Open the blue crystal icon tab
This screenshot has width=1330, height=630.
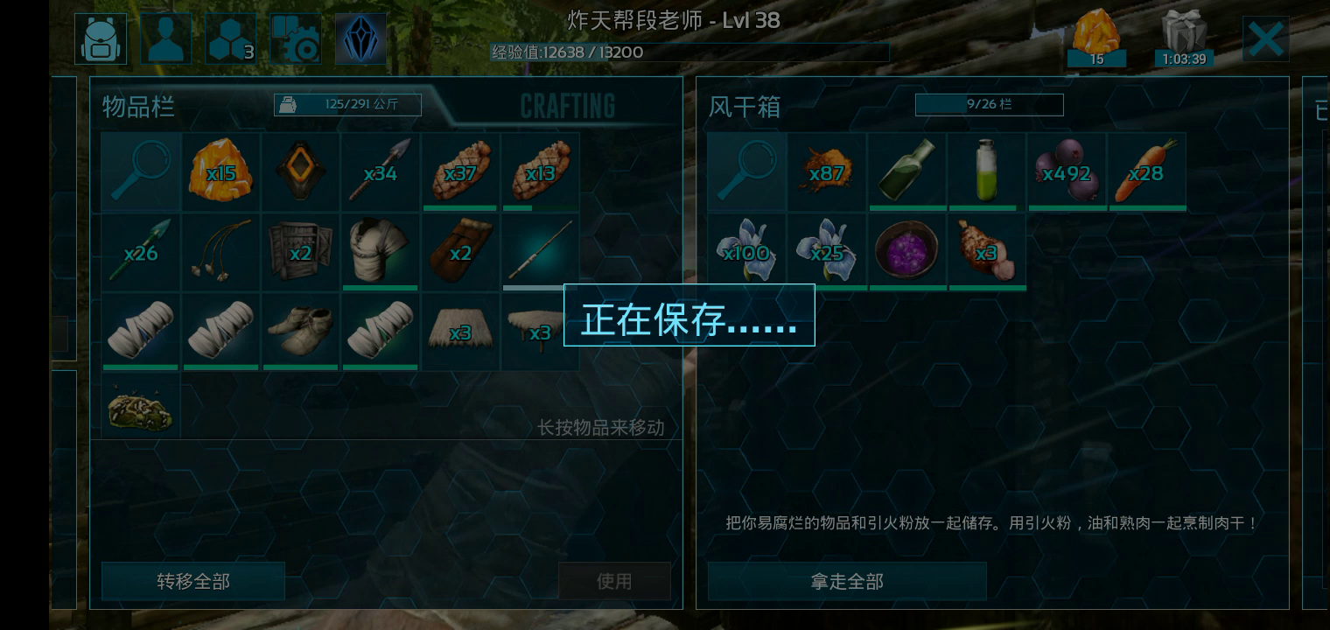coord(360,39)
